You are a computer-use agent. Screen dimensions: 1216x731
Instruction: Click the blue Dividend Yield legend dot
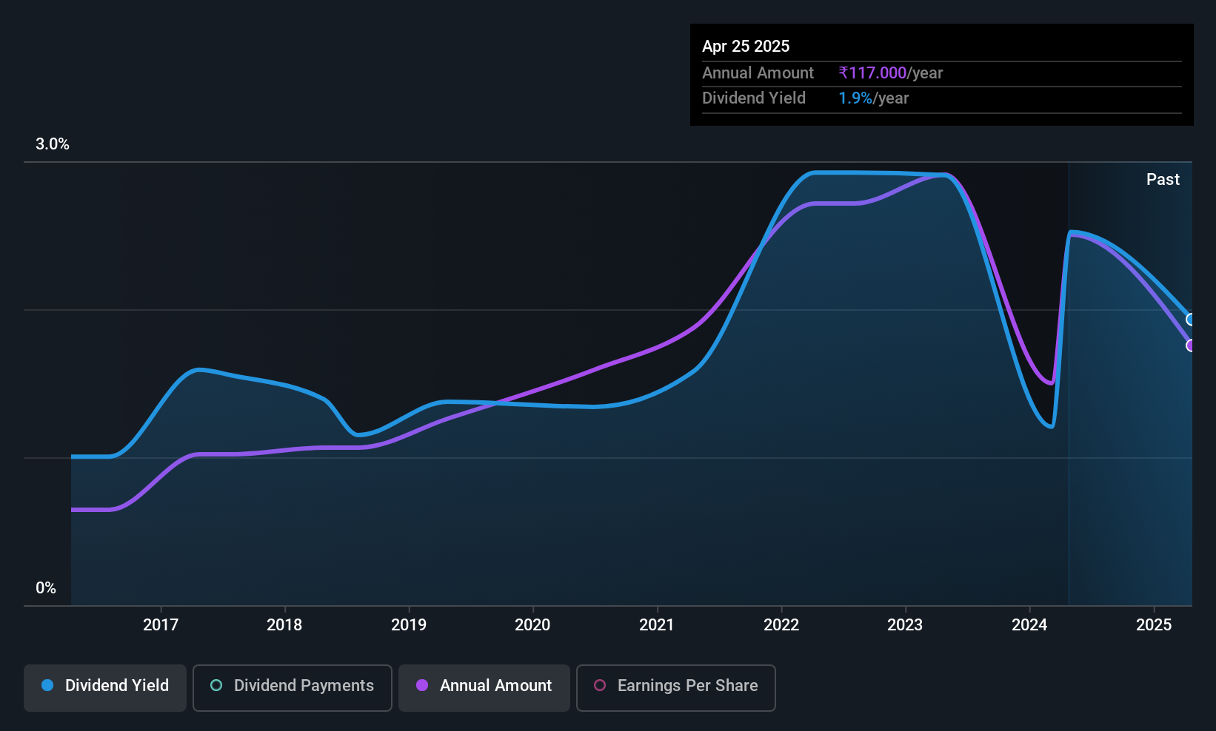[x=47, y=685]
